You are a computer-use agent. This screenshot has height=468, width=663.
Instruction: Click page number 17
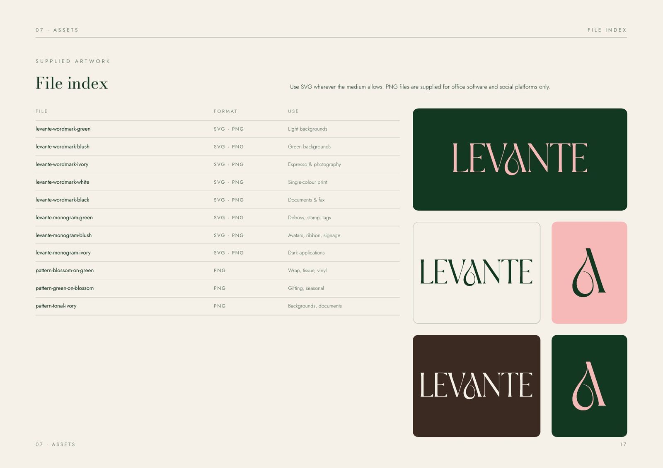[623, 444]
